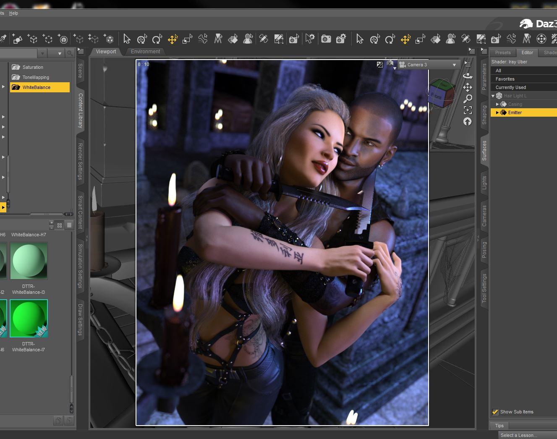
Task: Expand the WhiteBalance folder arrow
Action: click(x=3, y=87)
